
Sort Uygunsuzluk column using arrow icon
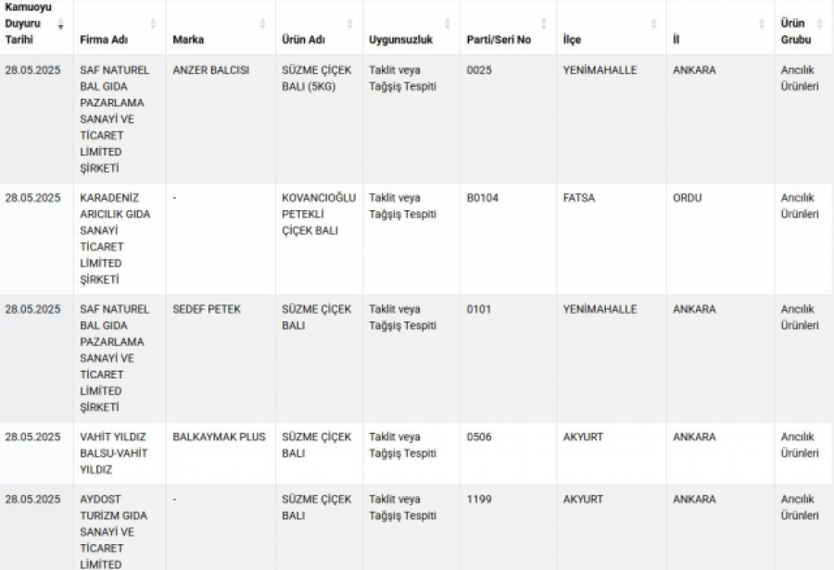click(448, 24)
